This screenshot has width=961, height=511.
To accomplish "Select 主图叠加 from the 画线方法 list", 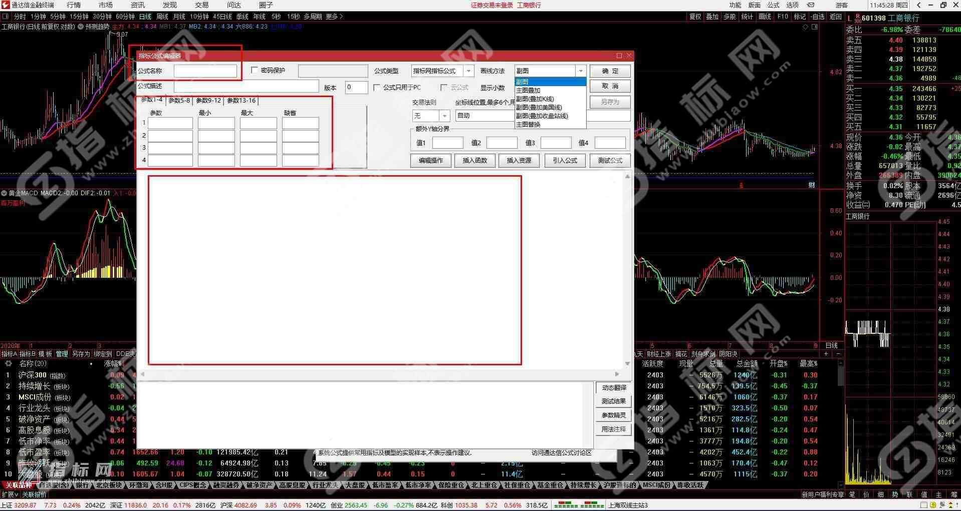I will coord(528,91).
